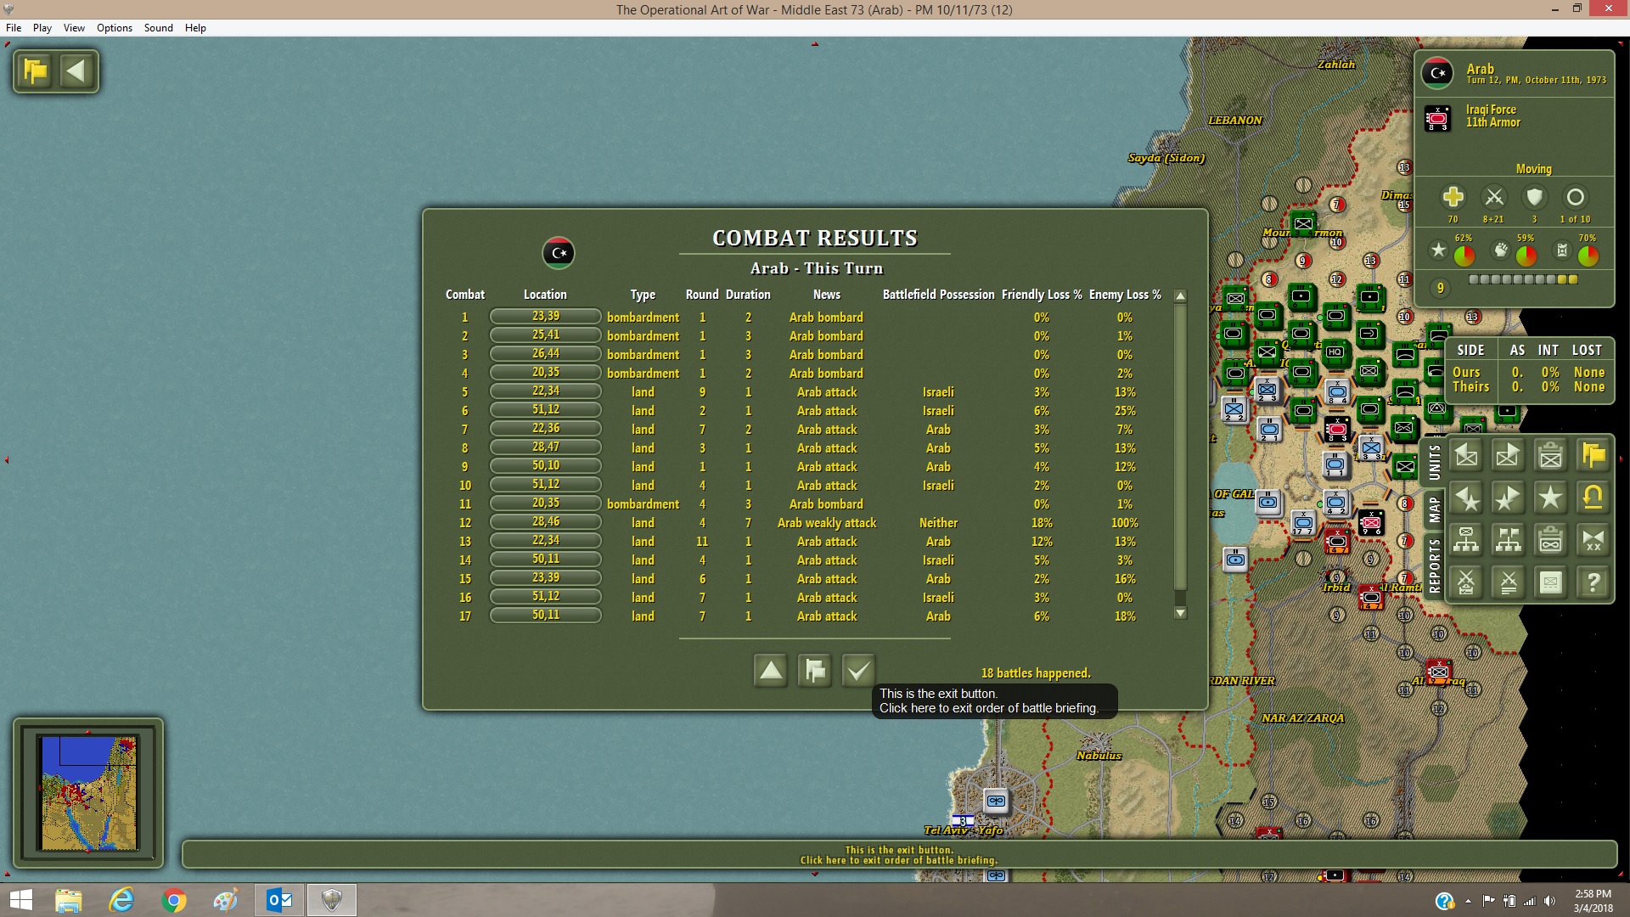The image size is (1630, 917).
Task: Open File Explorer from the taskbar
Action: [69, 900]
